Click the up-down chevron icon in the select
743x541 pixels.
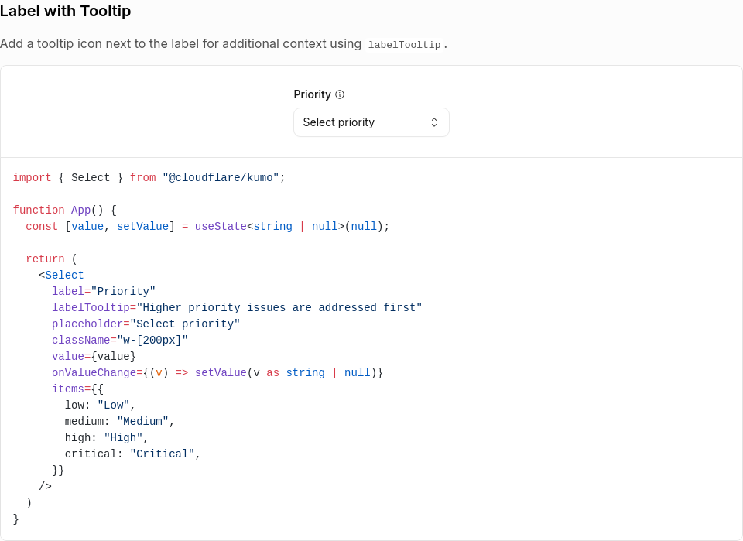click(x=434, y=122)
